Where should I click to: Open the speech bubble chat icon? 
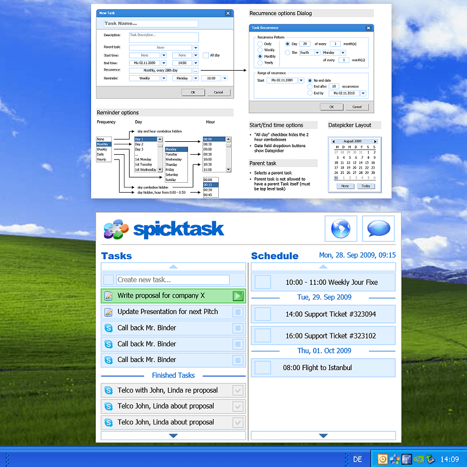click(x=378, y=228)
